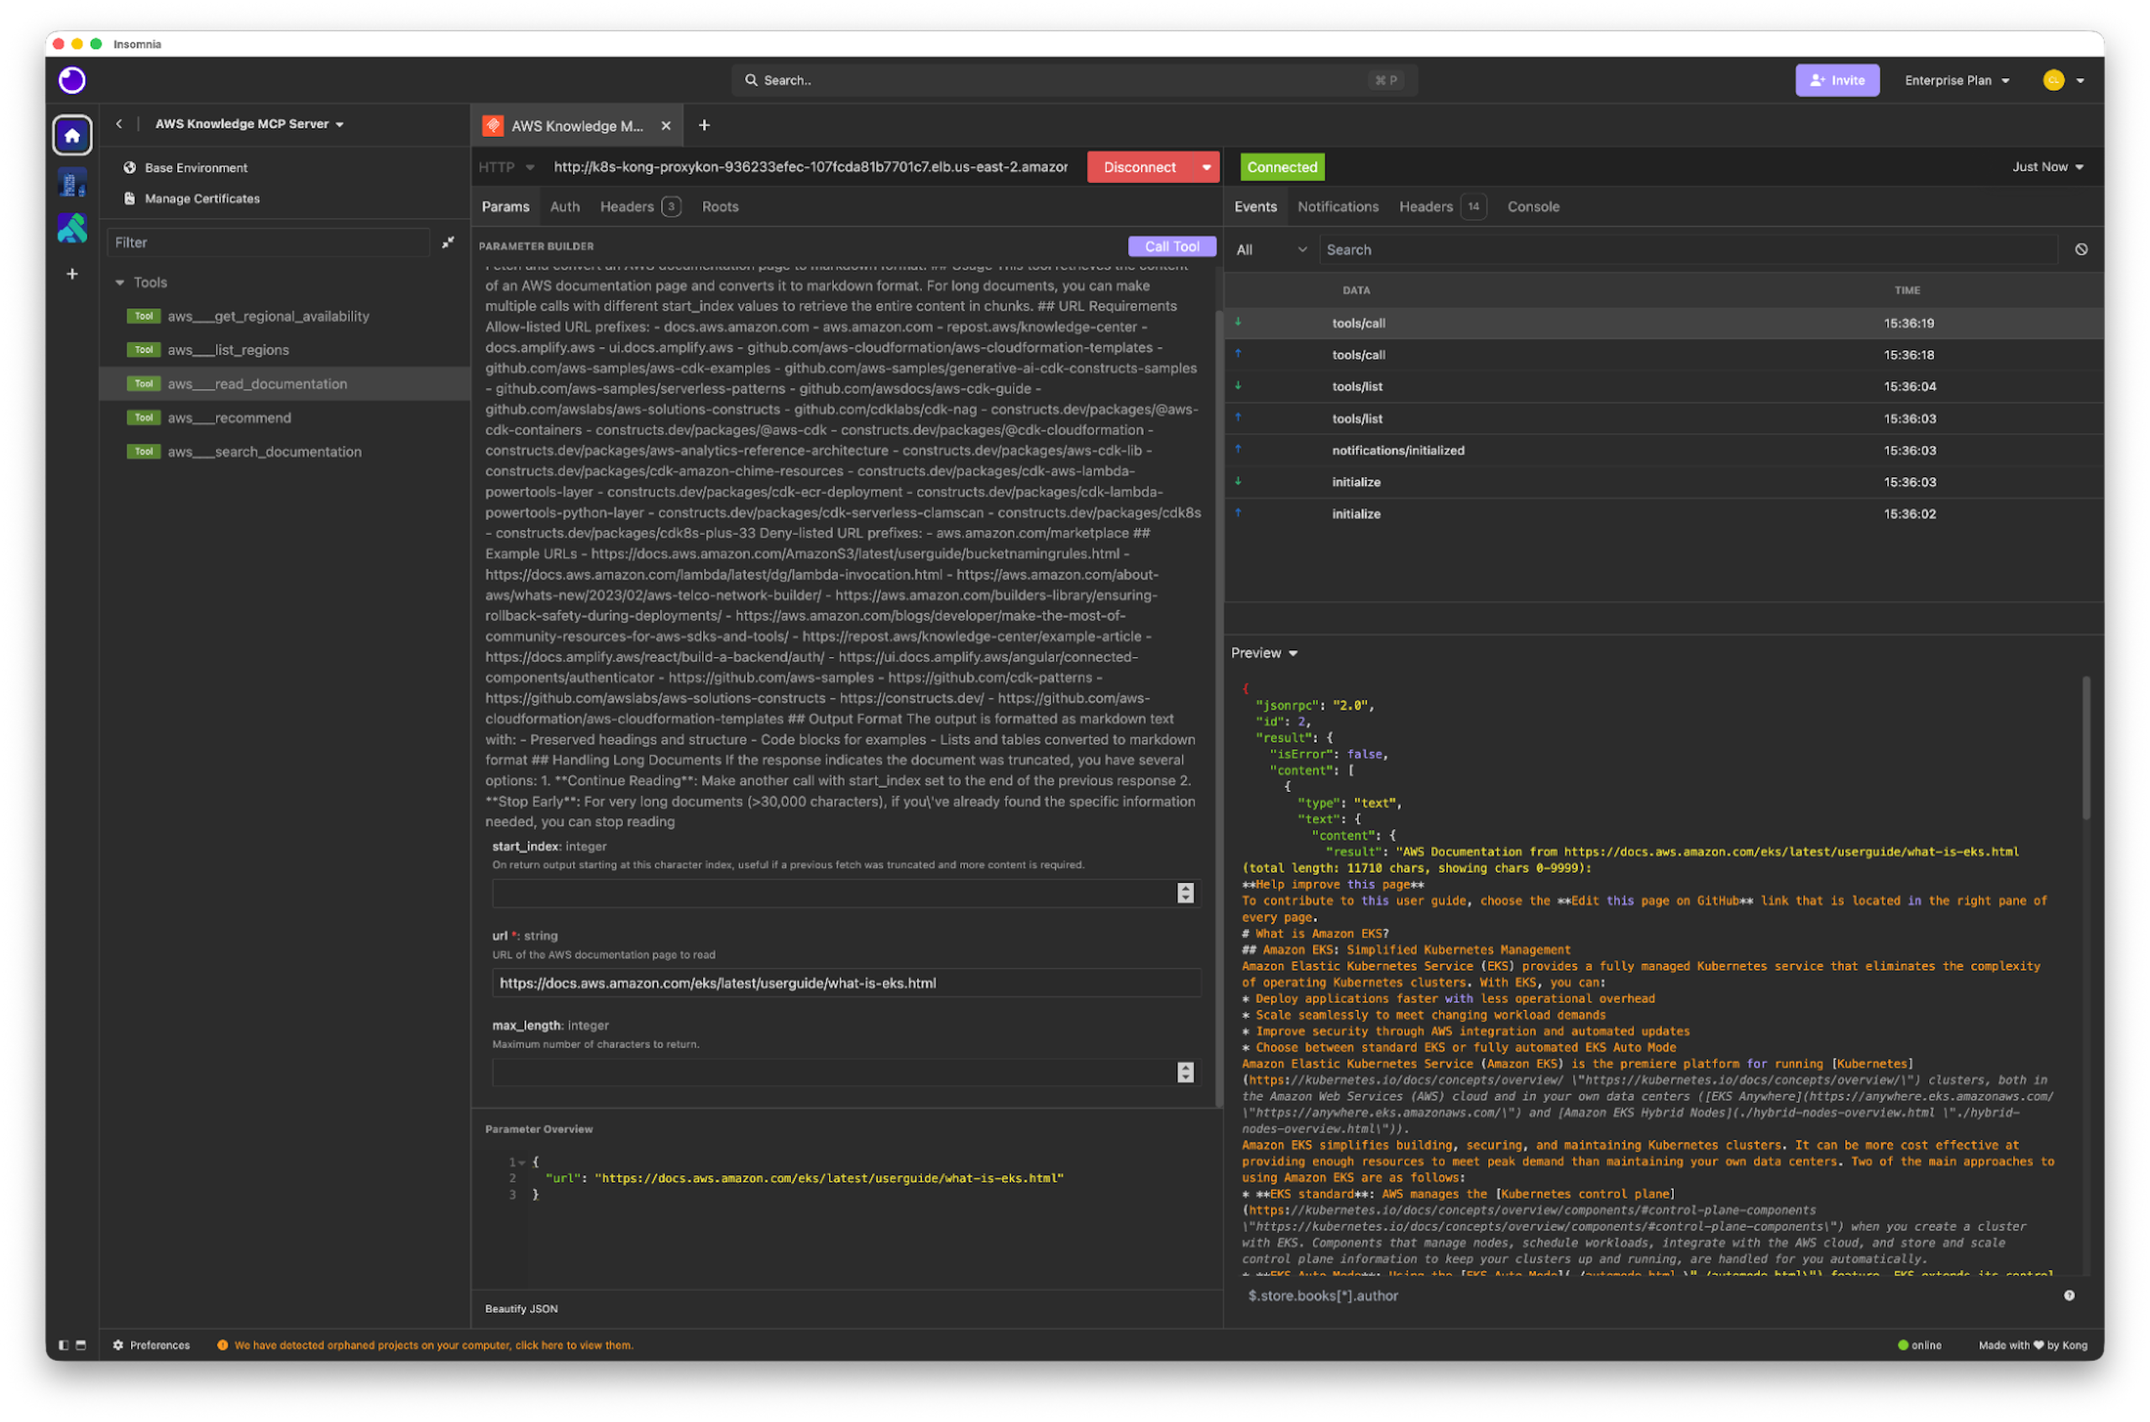Click the filter collapse arrows icon
The width and height of the screenshot is (2150, 1422).
point(448,242)
